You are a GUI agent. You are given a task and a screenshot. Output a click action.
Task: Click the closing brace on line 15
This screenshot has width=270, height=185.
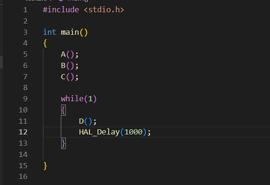[x=45, y=166]
